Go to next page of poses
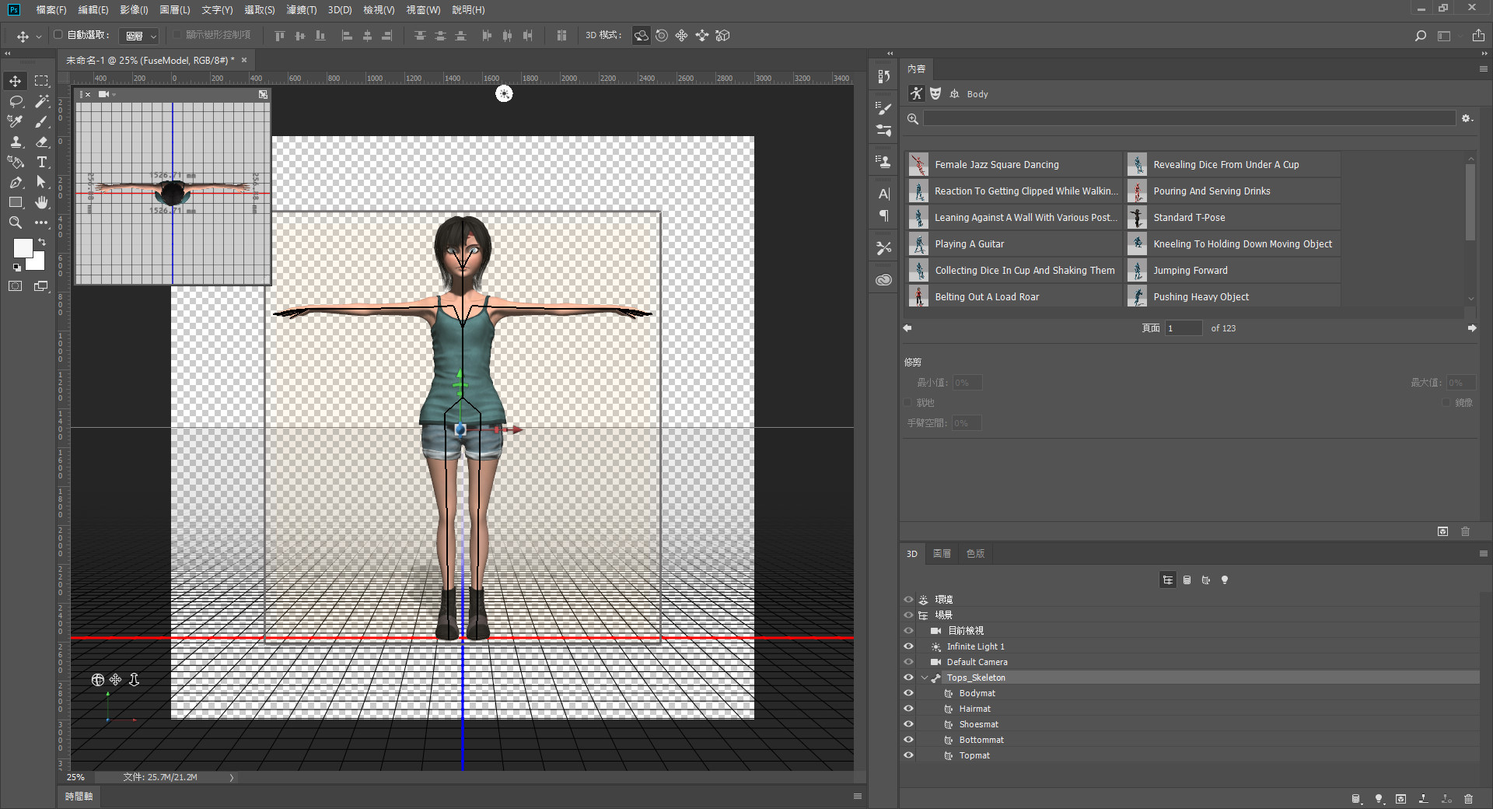The image size is (1493, 809). point(1471,328)
